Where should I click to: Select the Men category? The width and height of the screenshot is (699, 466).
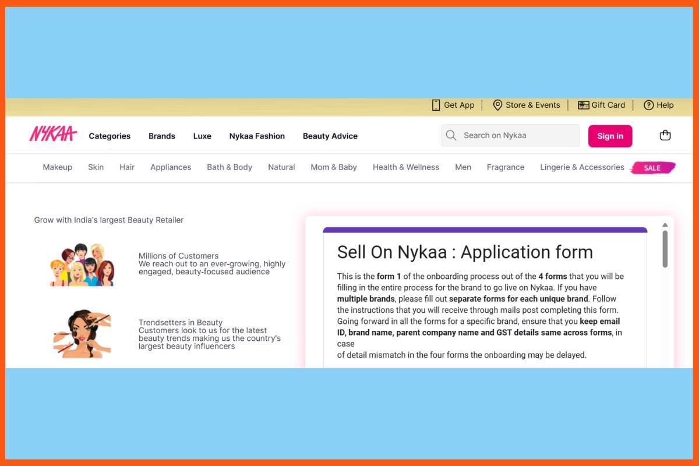coord(463,167)
